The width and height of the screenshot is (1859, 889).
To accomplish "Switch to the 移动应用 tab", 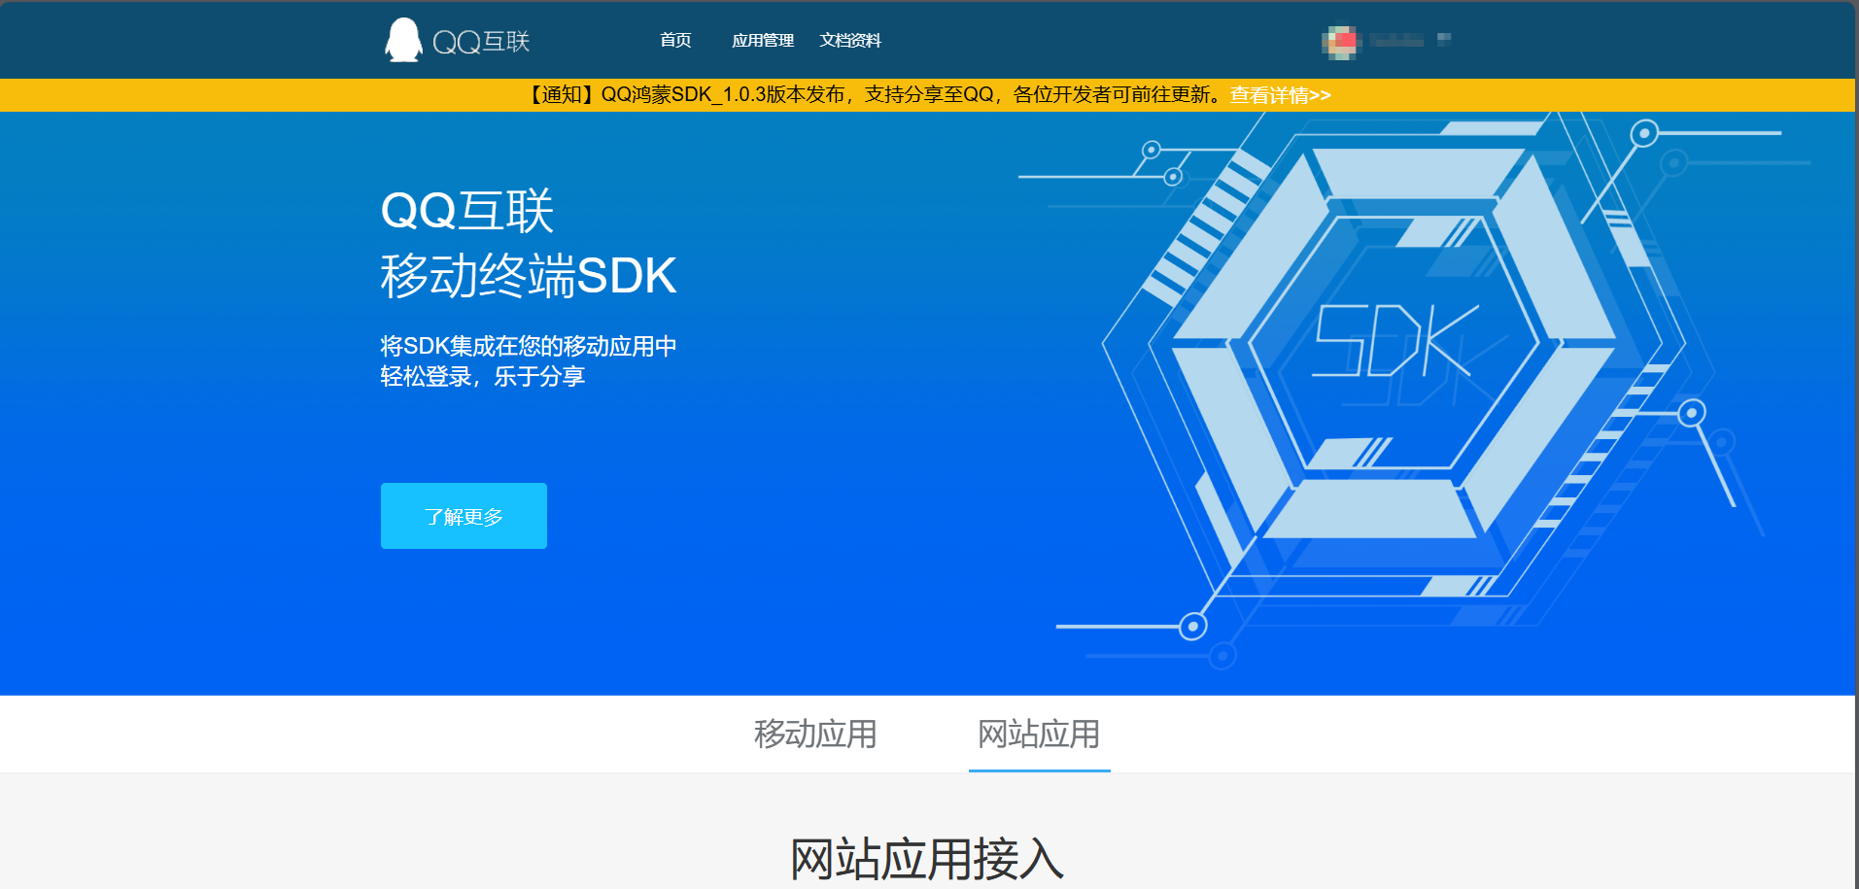I will click(x=815, y=735).
